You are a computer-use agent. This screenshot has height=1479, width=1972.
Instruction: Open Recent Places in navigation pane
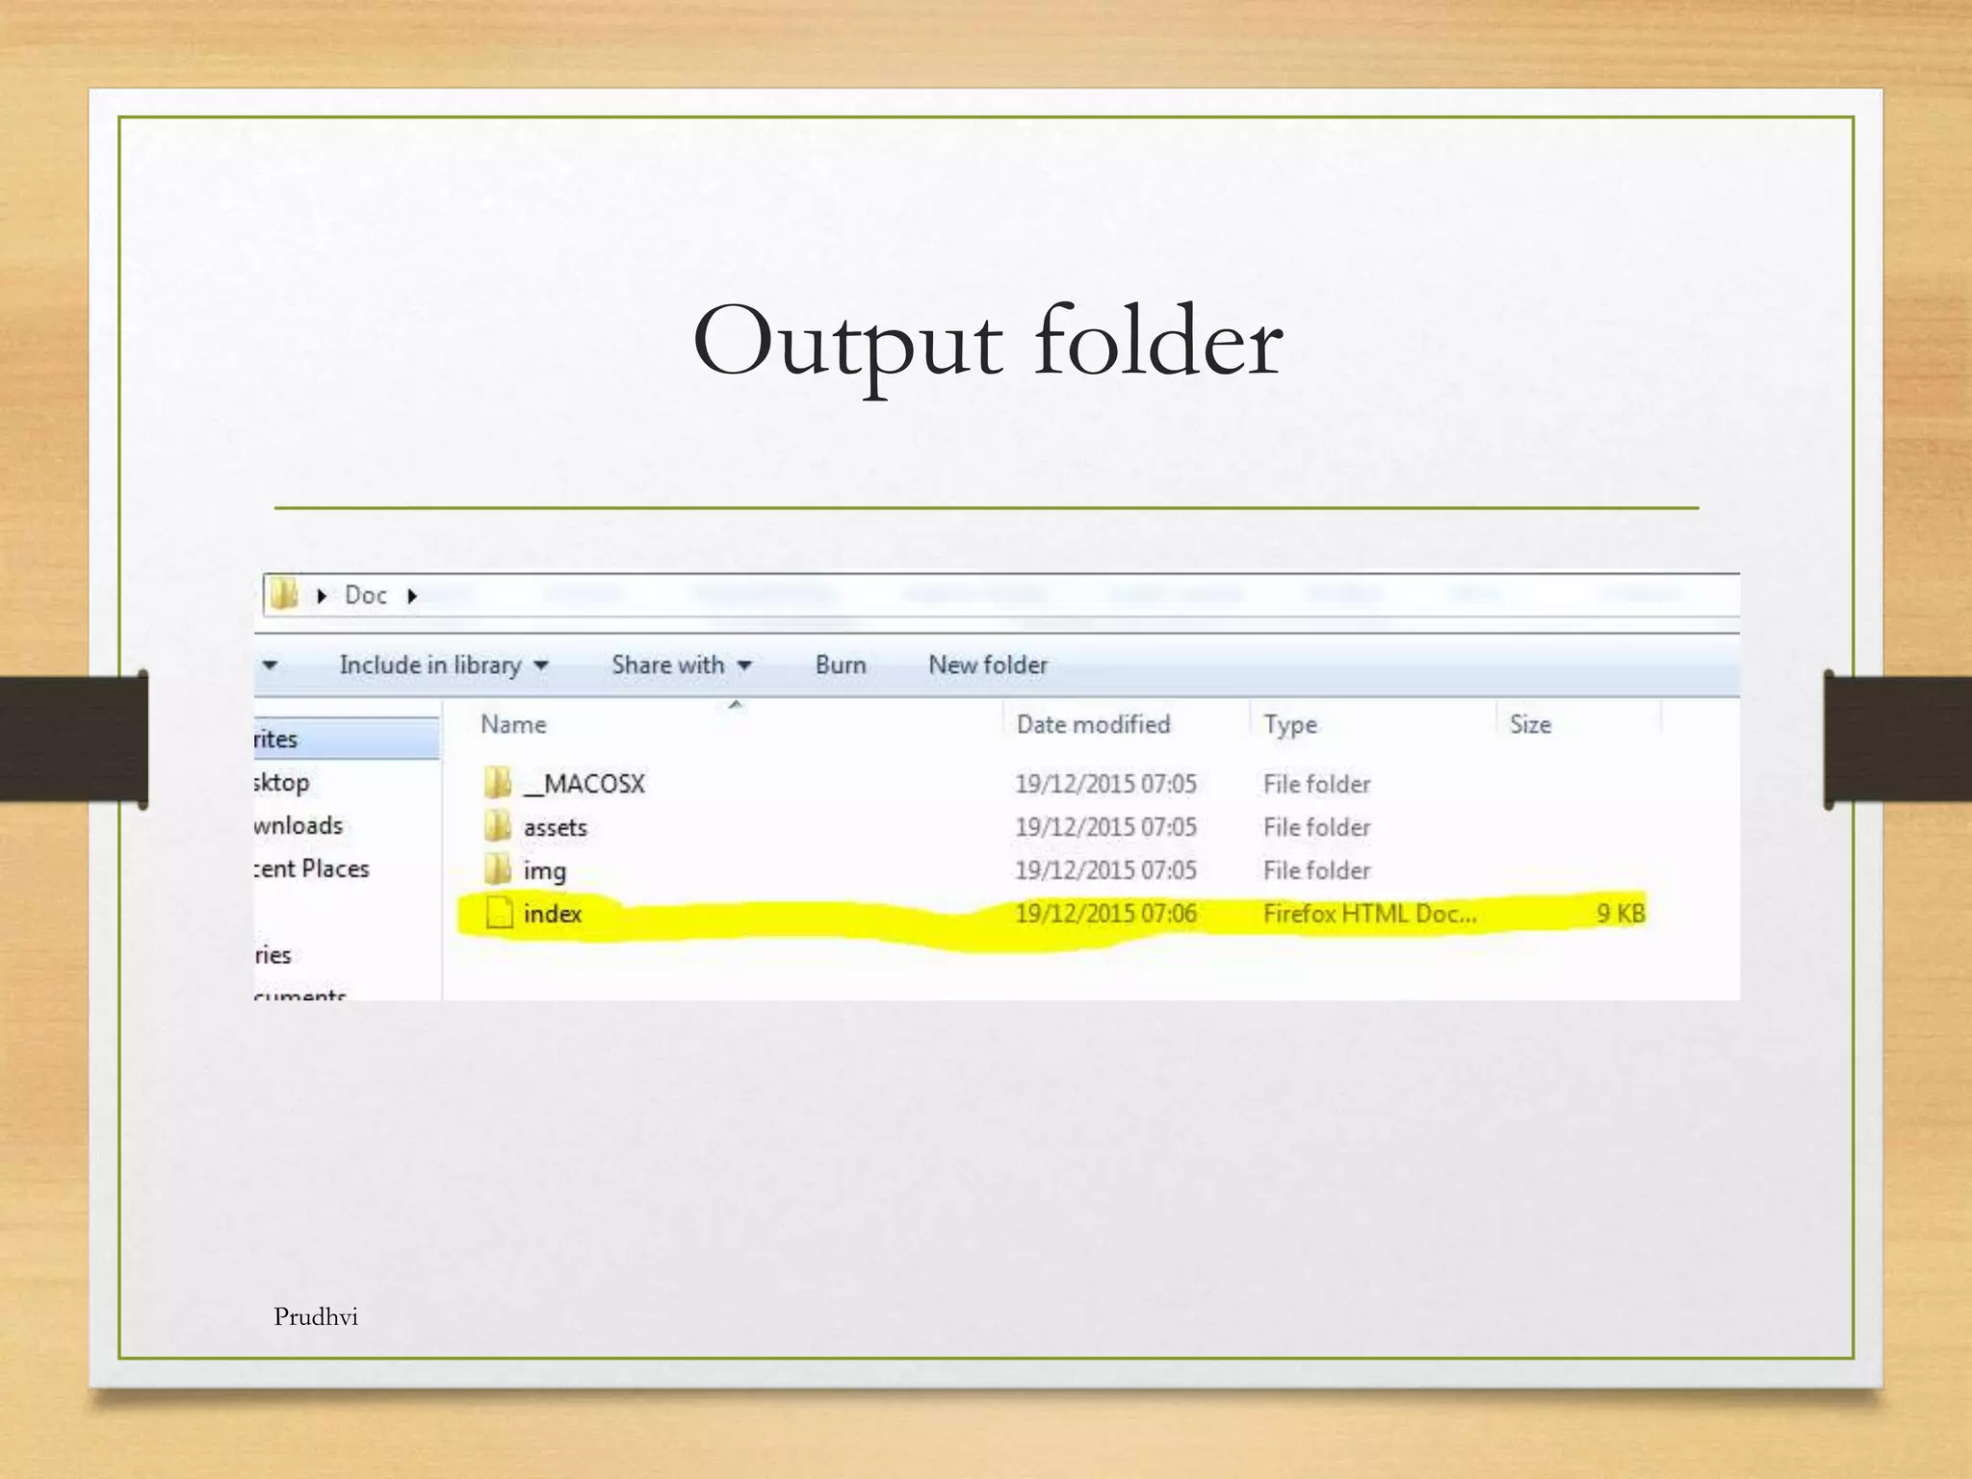click(312, 869)
